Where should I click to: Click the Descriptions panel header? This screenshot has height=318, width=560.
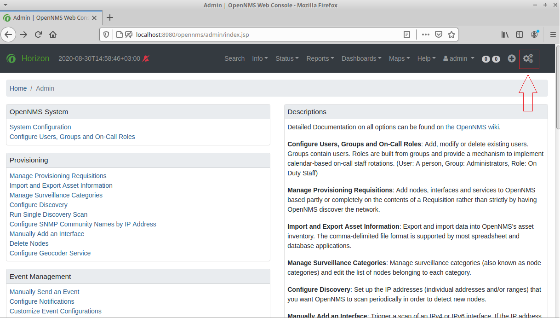tap(416, 112)
